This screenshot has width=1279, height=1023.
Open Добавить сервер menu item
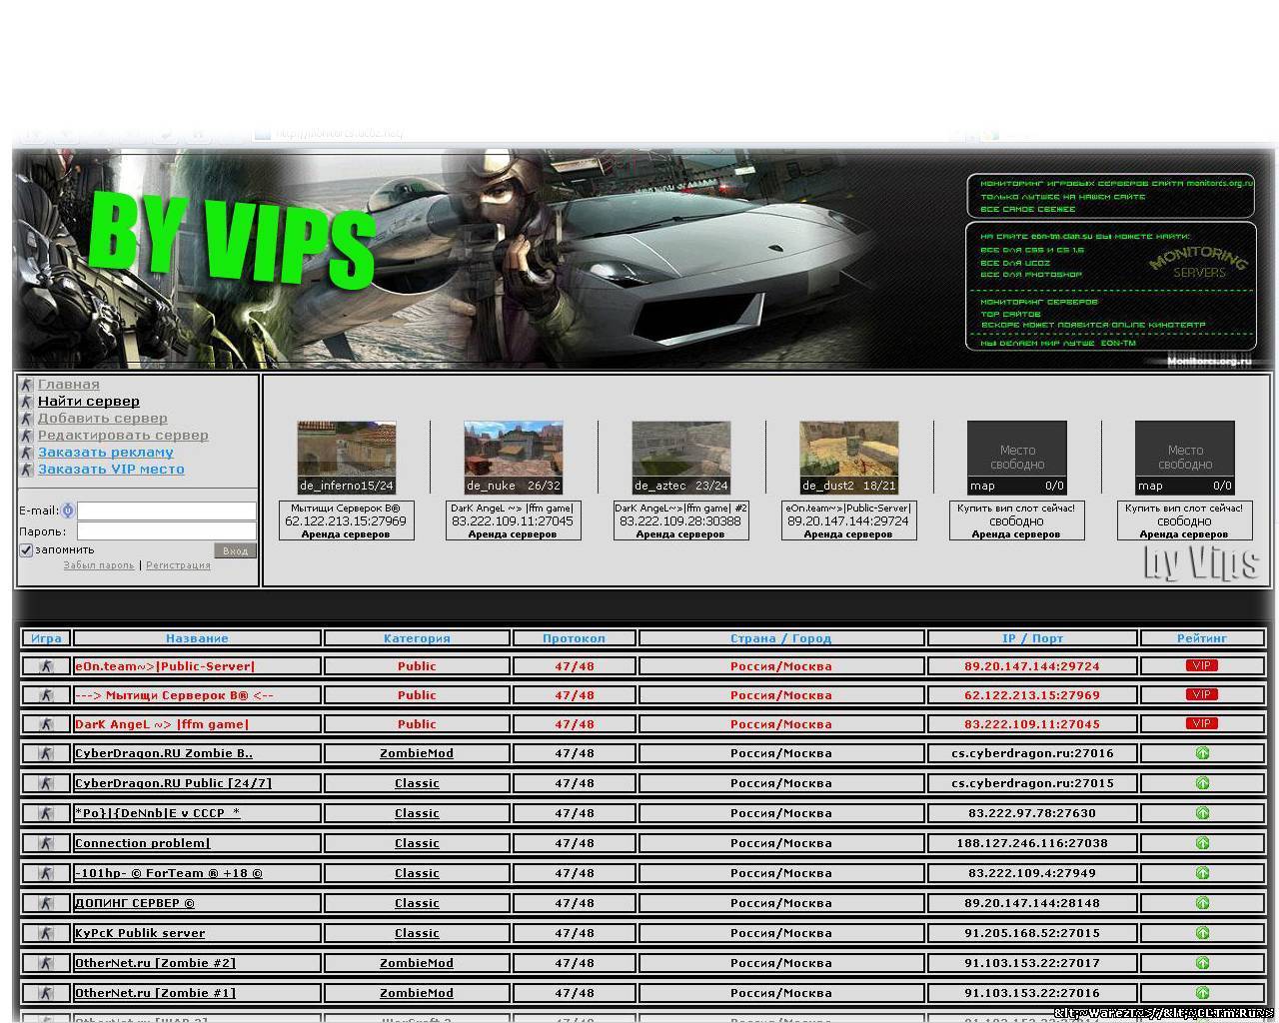102,419
